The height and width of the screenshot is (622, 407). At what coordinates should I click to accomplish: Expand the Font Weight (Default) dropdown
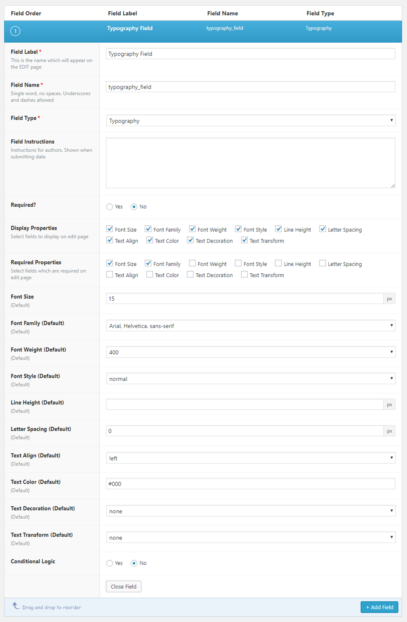[250, 351]
